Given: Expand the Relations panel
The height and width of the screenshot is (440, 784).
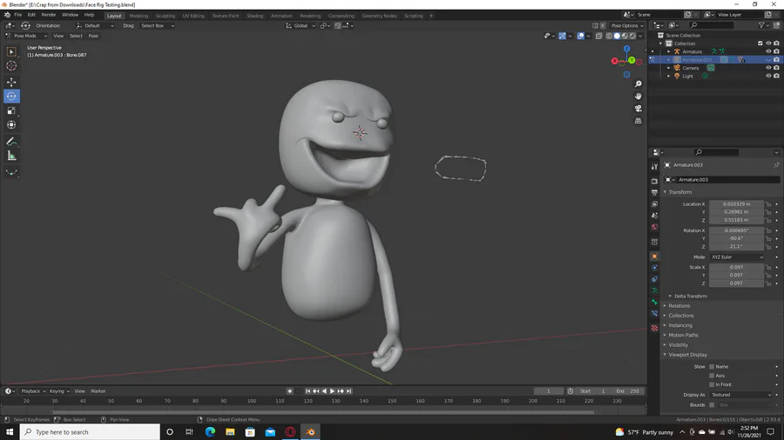Looking at the screenshot, I should pos(679,306).
